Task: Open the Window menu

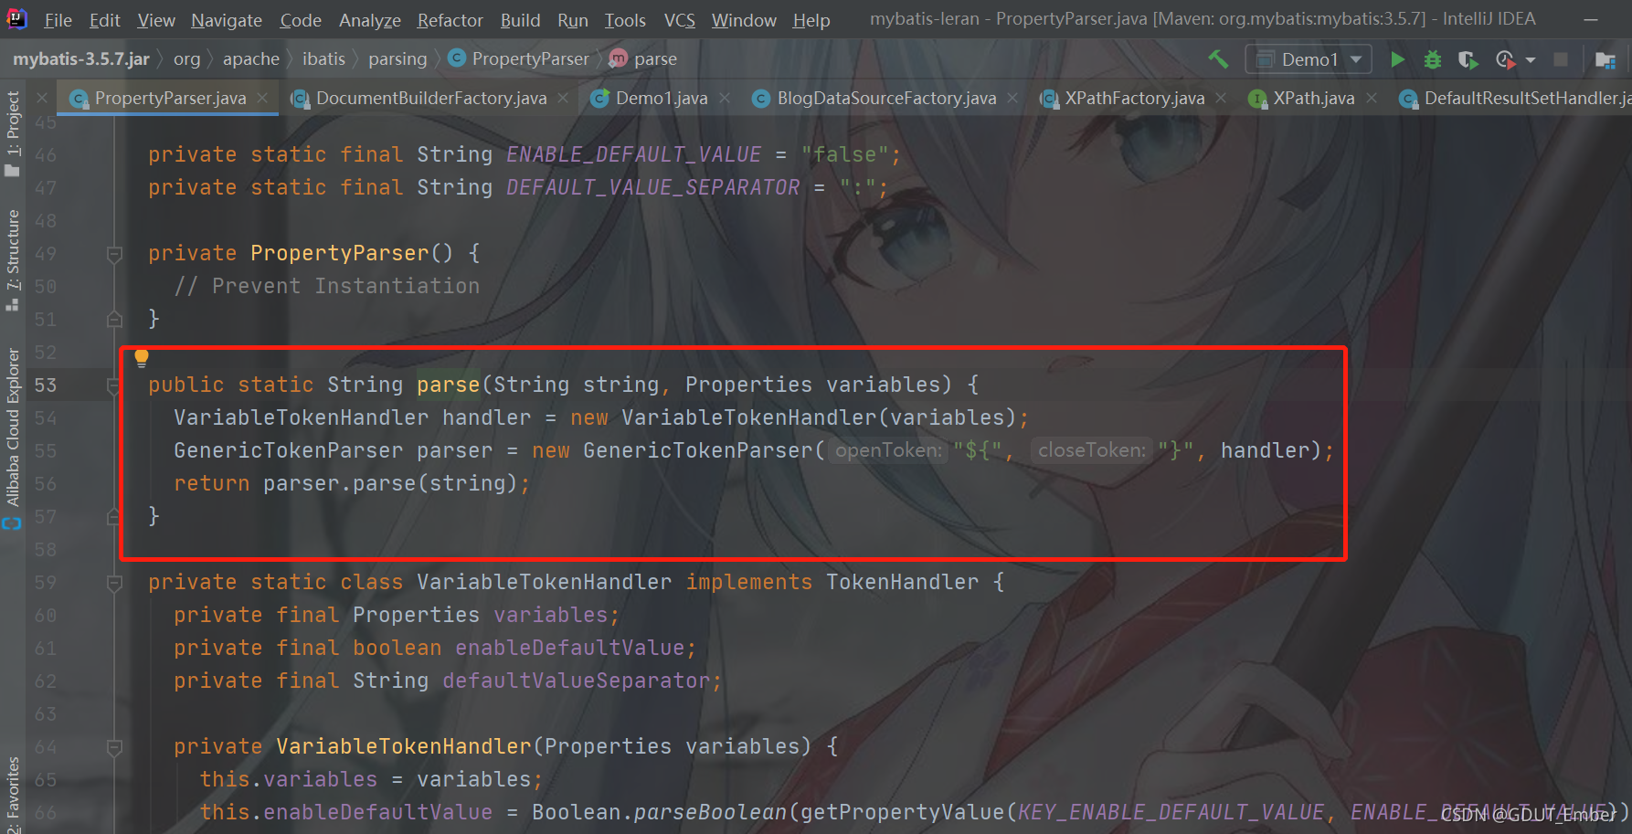Action: pos(744,20)
